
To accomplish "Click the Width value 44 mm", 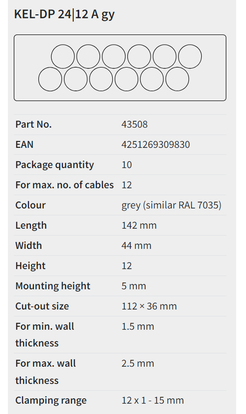I will (x=136, y=245).
